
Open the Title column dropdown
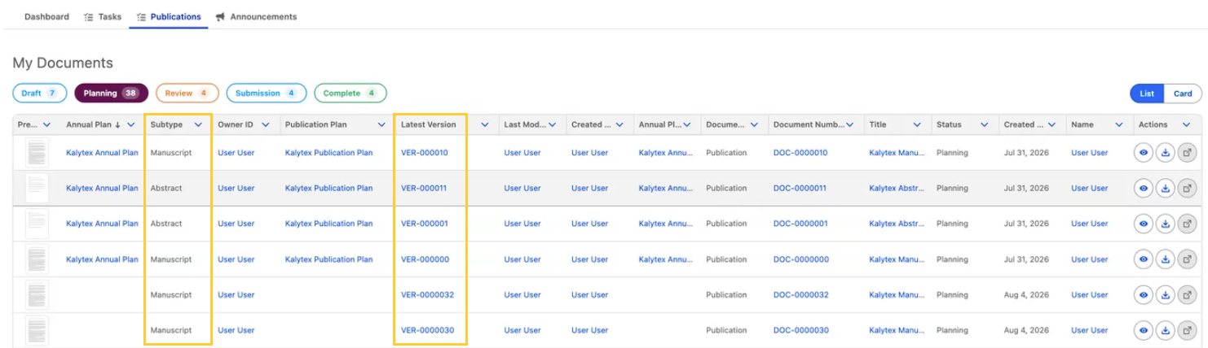(917, 124)
